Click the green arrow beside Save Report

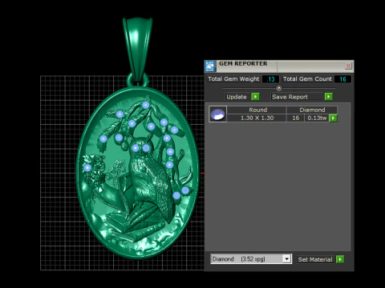click(x=328, y=97)
